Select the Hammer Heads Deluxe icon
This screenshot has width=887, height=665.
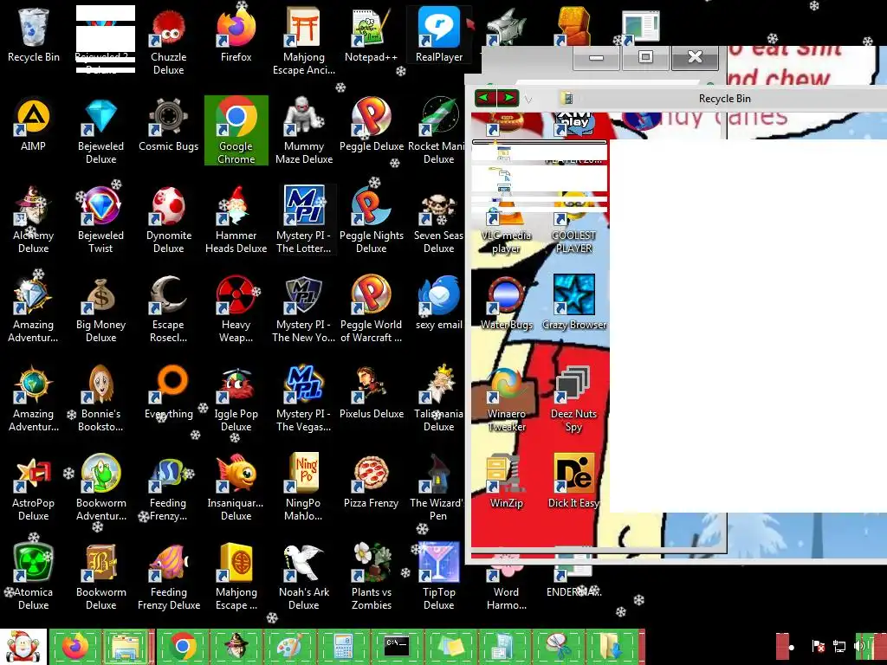236,219
